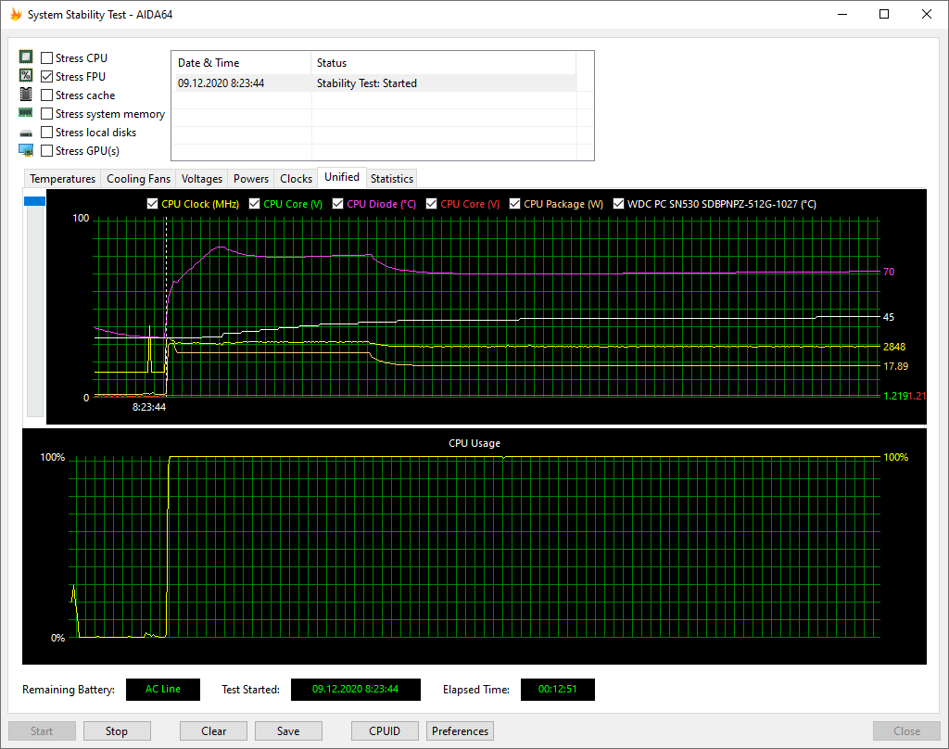The image size is (949, 749).
Task: Click the cache chip icon beside Stress cache
Action: coord(26,95)
